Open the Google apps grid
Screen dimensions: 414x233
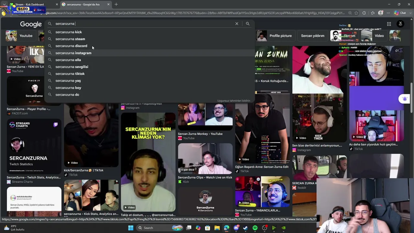tap(389, 24)
